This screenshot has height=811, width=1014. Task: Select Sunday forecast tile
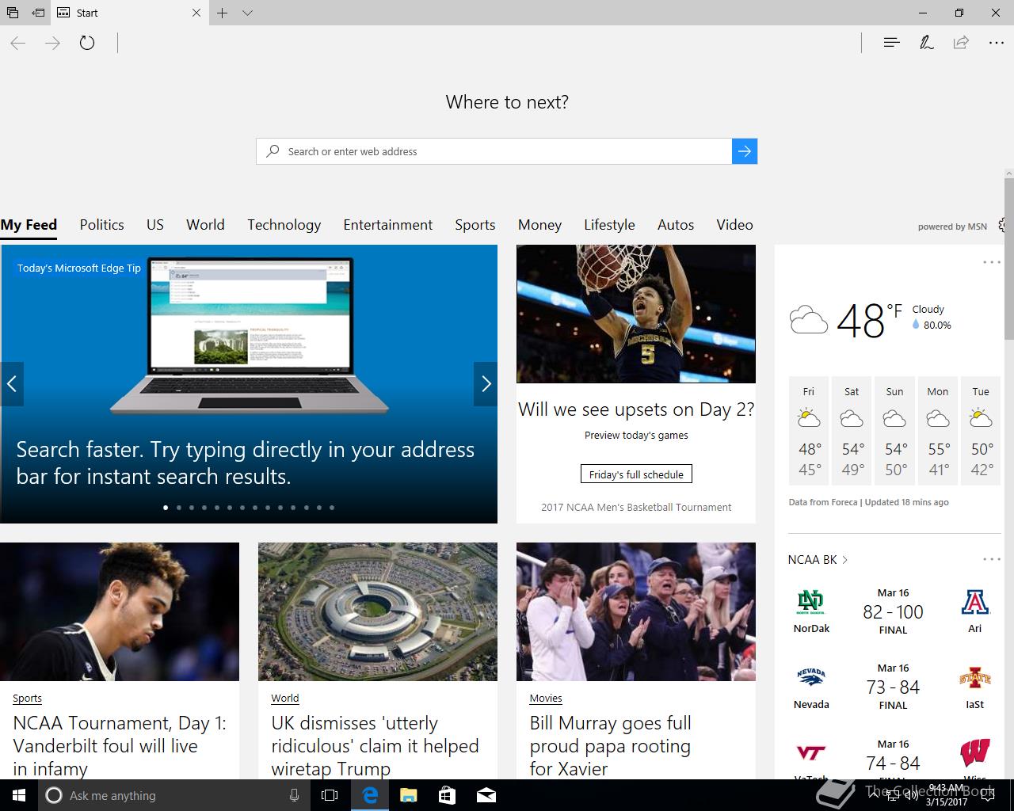pos(894,431)
